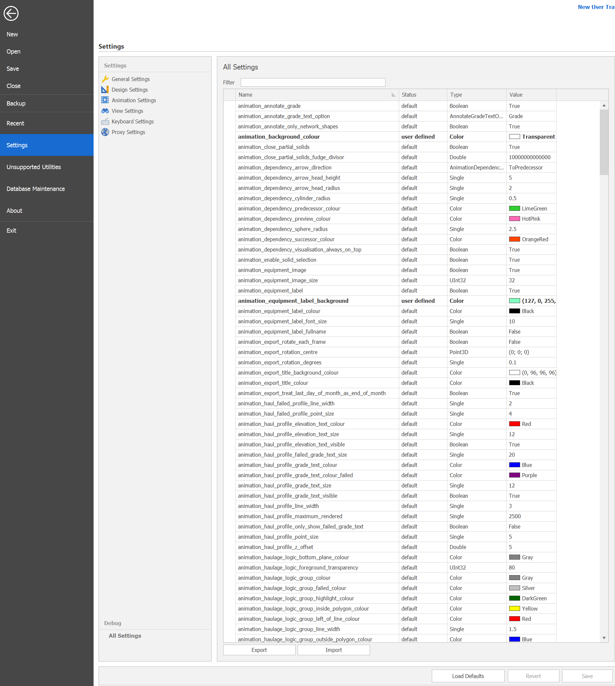
Task: Click the LimeGreen predecessor colour swatch
Action: tap(514, 208)
